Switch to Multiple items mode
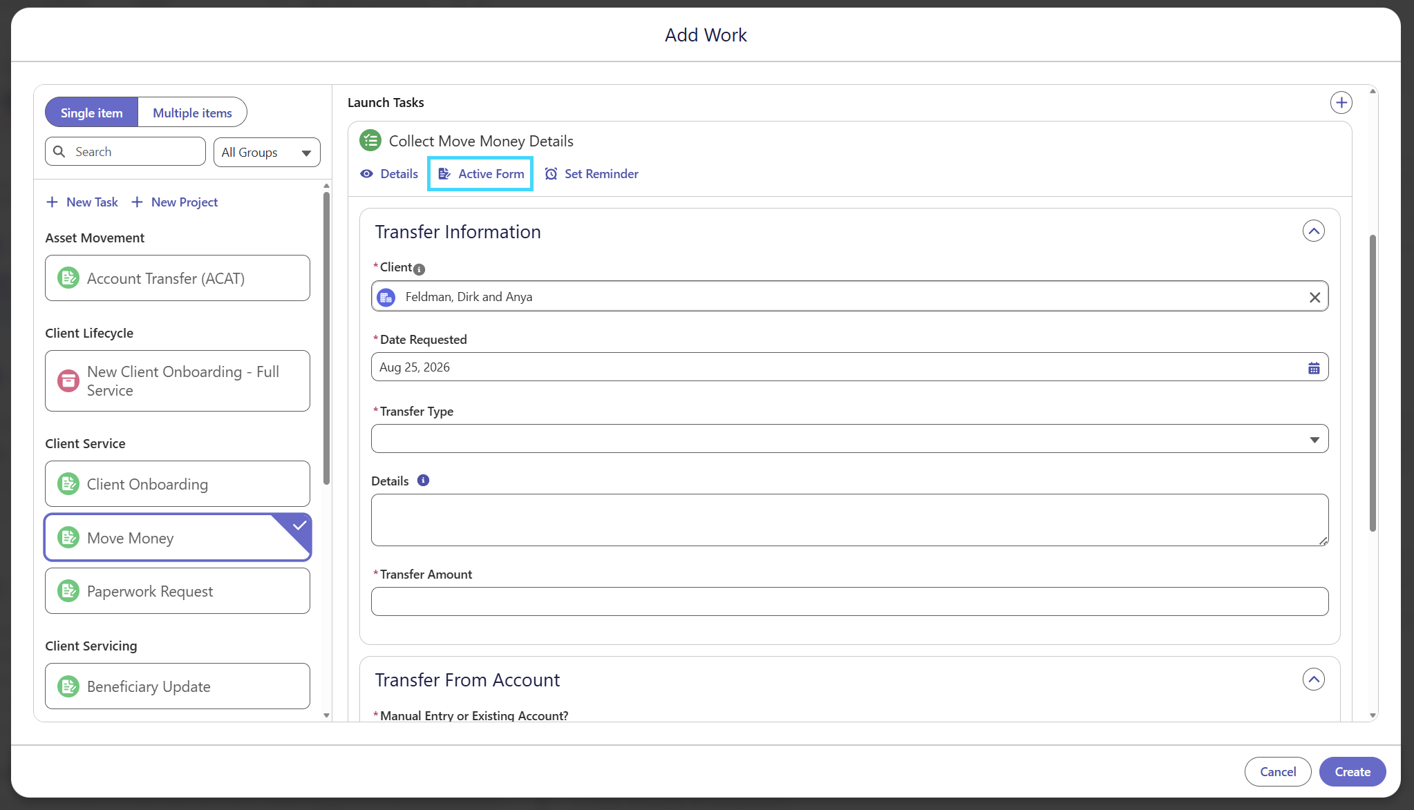 (x=192, y=113)
